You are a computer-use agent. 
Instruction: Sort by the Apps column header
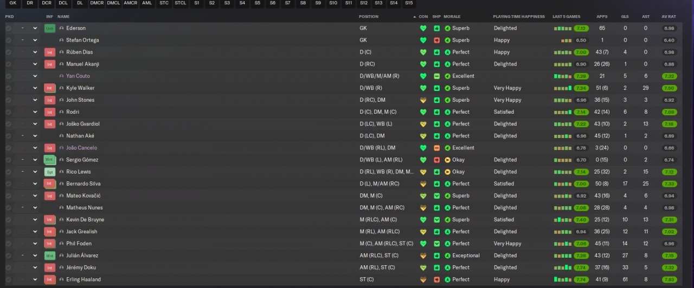click(602, 16)
